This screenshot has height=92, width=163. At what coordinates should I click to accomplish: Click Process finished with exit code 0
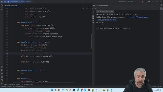(113, 28)
